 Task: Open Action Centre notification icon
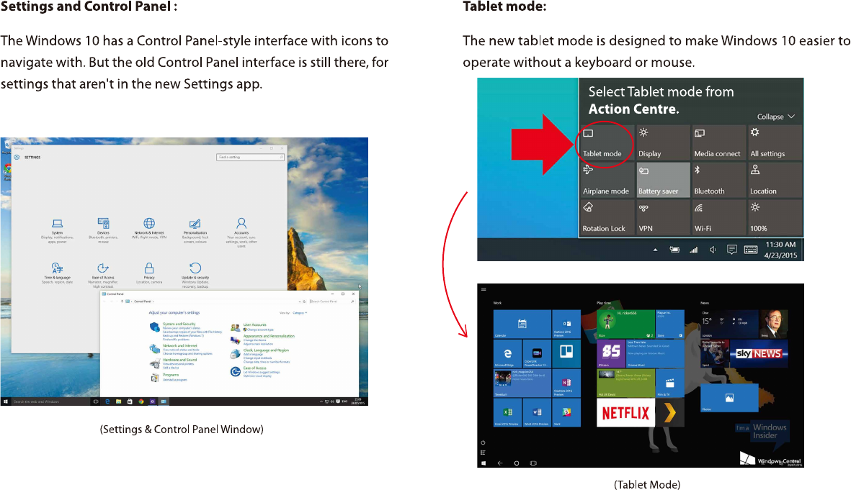(731, 250)
